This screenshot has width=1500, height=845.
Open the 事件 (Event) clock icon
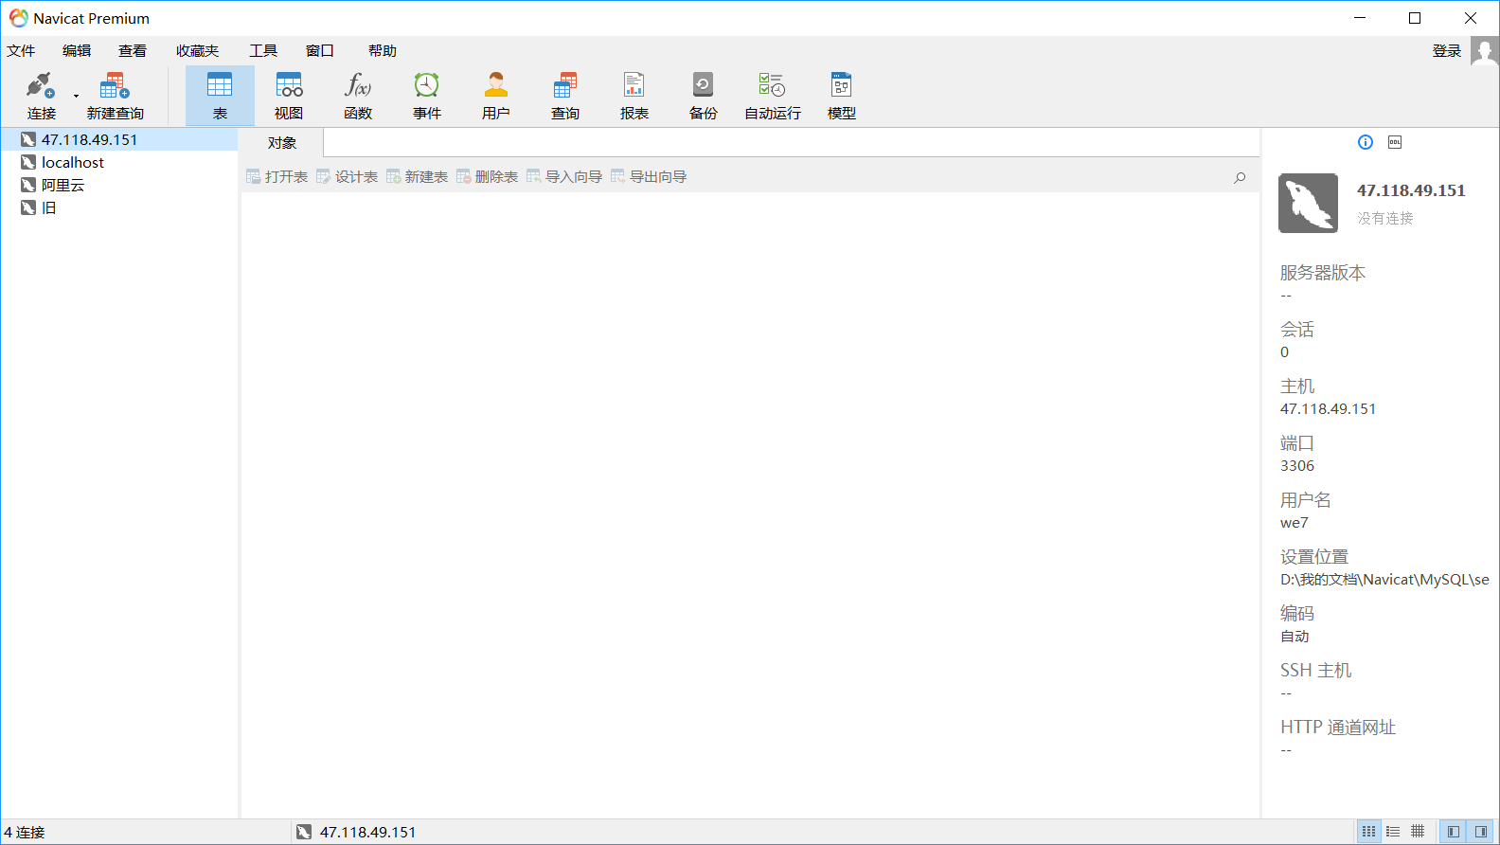pyautogui.click(x=427, y=95)
